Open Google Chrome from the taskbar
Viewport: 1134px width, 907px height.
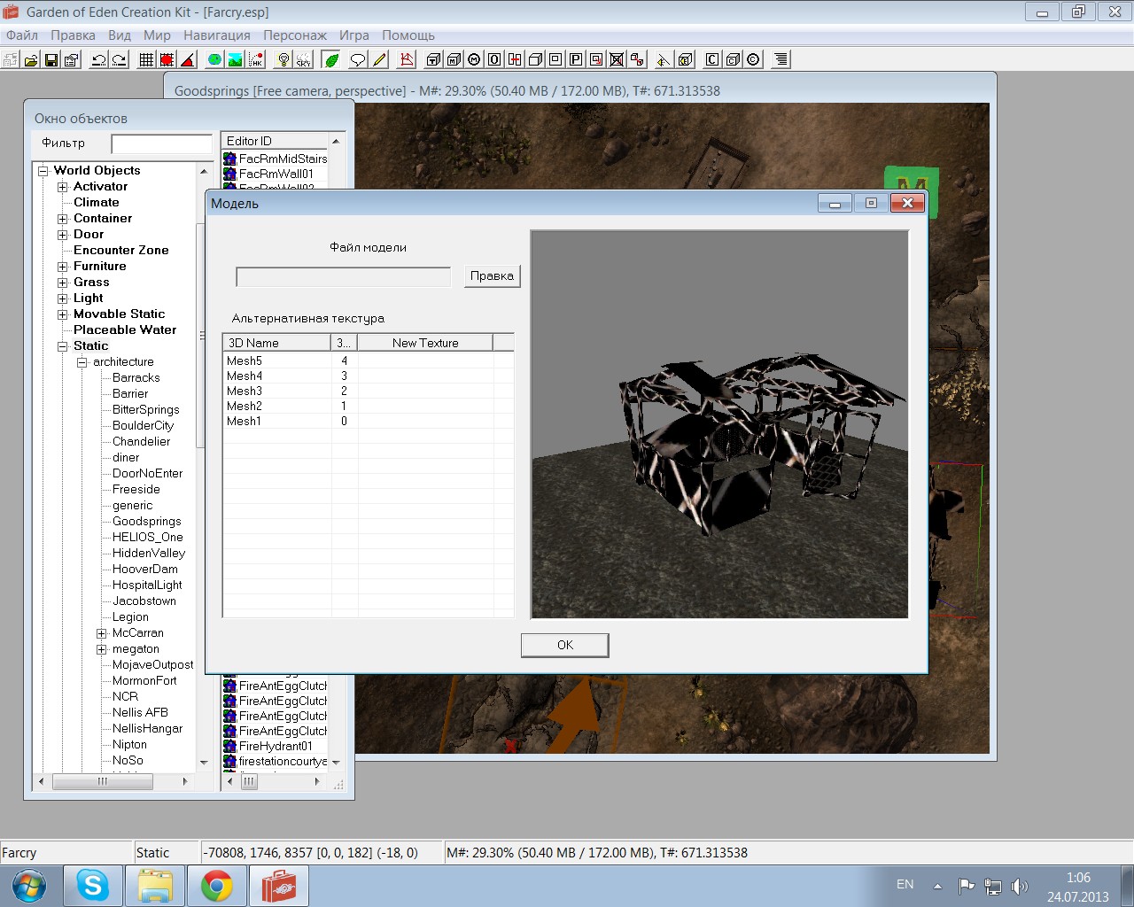click(216, 886)
